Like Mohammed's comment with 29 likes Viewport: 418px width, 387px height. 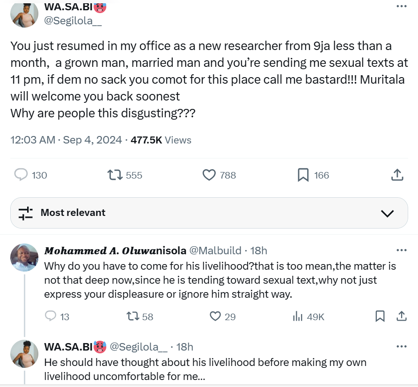tap(215, 316)
